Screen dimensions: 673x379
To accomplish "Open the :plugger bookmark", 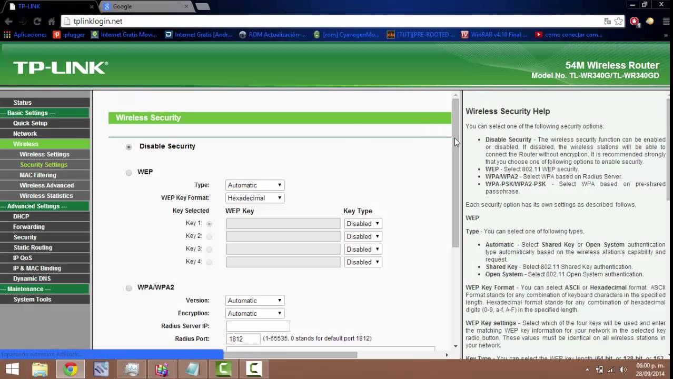I will (x=70, y=35).
